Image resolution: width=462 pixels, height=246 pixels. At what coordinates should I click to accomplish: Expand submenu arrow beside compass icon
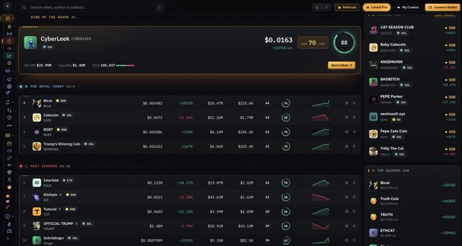pos(13,18)
